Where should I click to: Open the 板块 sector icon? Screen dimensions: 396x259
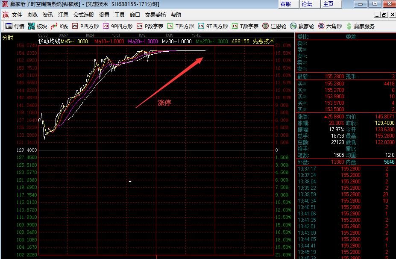coord(32,26)
